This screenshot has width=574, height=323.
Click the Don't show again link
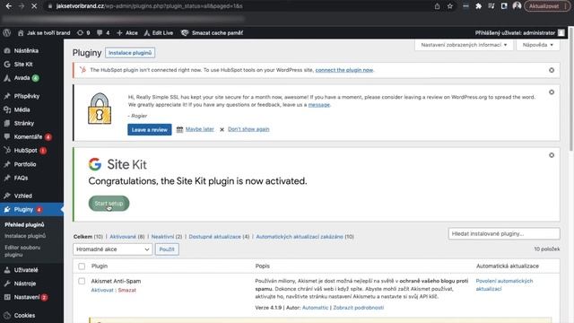(x=248, y=129)
